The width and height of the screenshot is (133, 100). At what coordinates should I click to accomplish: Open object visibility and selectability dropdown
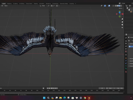[x=102, y=6]
